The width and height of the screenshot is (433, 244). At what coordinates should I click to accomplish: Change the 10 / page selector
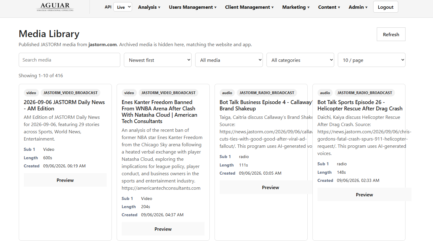coord(372,60)
